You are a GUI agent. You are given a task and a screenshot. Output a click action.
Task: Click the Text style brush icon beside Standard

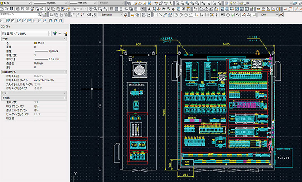125,14
